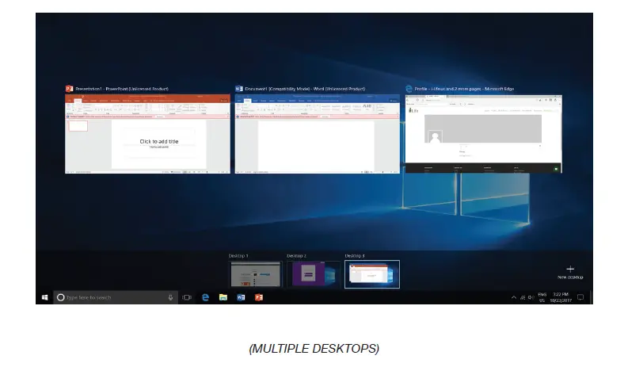This screenshot has width=628, height=367.
Task: Select the PowerPoint Presentation1 window preview
Action: point(147,134)
